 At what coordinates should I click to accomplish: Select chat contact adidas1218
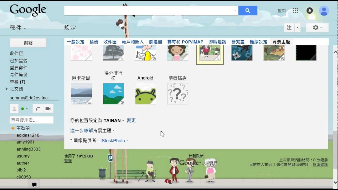(x=28, y=135)
